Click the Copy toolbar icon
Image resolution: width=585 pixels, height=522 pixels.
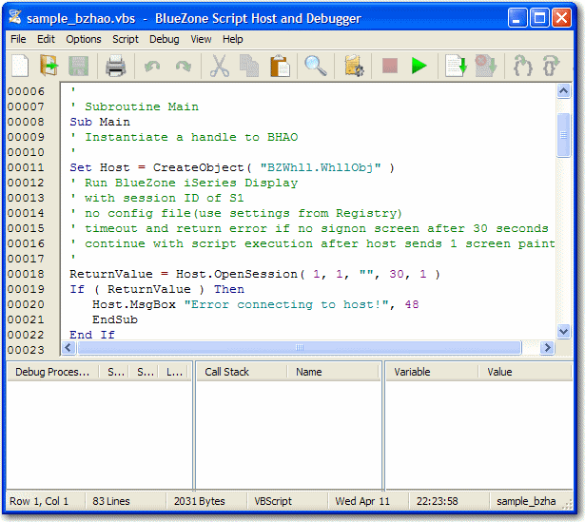(249, 66)
